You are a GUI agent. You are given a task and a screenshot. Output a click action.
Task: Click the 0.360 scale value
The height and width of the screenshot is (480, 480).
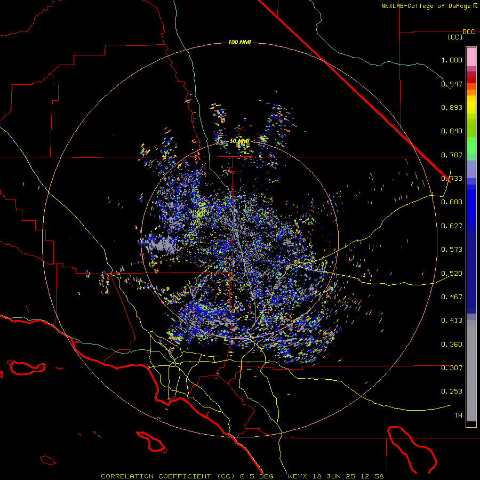452,345
